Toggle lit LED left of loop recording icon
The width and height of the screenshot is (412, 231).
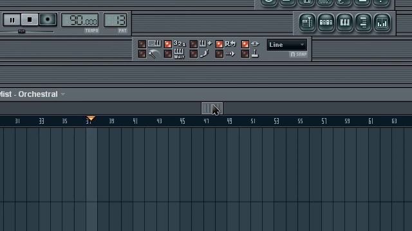[x=219, y=44]
